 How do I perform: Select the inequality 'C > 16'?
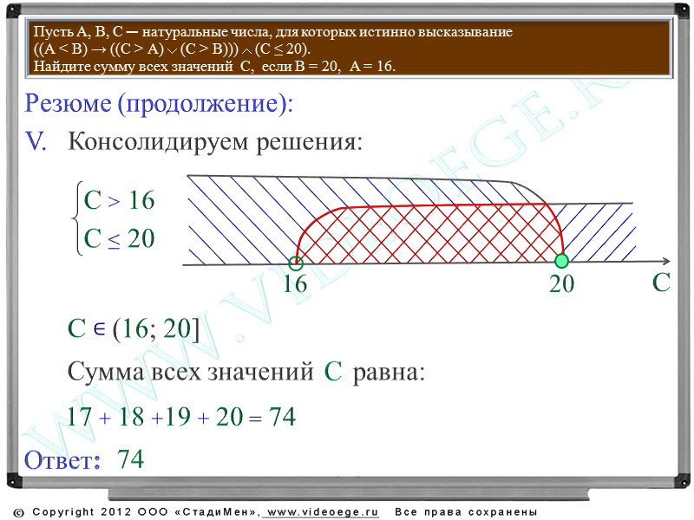click(x=119, y=200)
